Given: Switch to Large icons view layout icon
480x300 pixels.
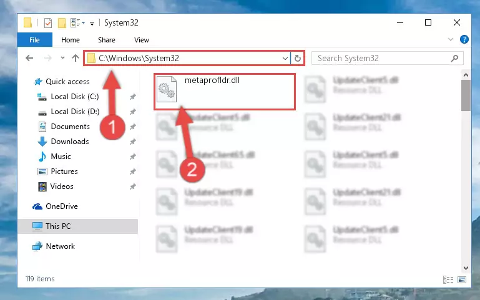Looking at the screenshot, I should (462, 279).
